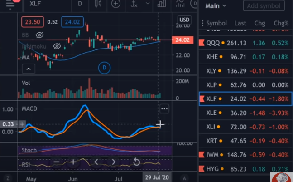Sort watchlist by Symbol column
The image size is (293, 182).
(216, 23)
